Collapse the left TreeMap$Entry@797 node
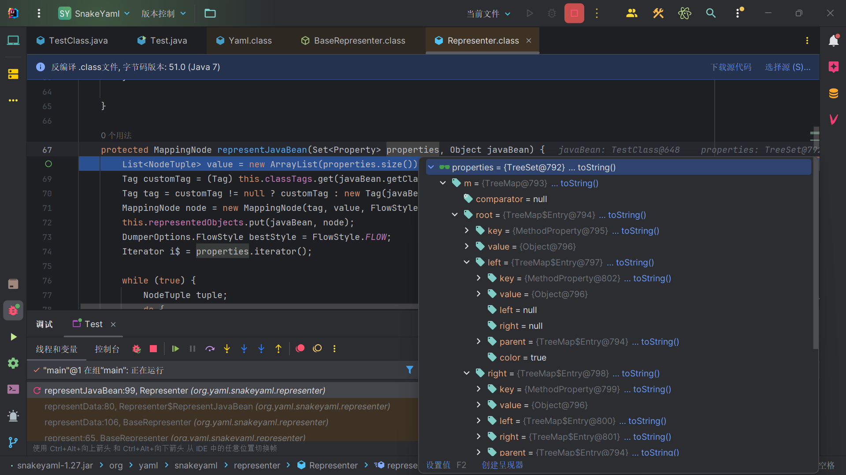The image size is (846, 475). point(467,262)
